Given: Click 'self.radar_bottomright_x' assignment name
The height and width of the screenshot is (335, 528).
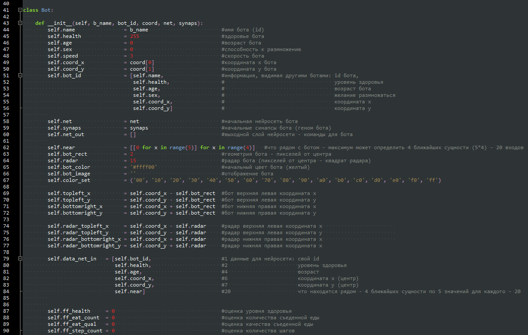Looking at the screenshot, I should (84, 239).
